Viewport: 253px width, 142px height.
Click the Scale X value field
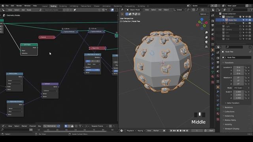click(238, 92)
